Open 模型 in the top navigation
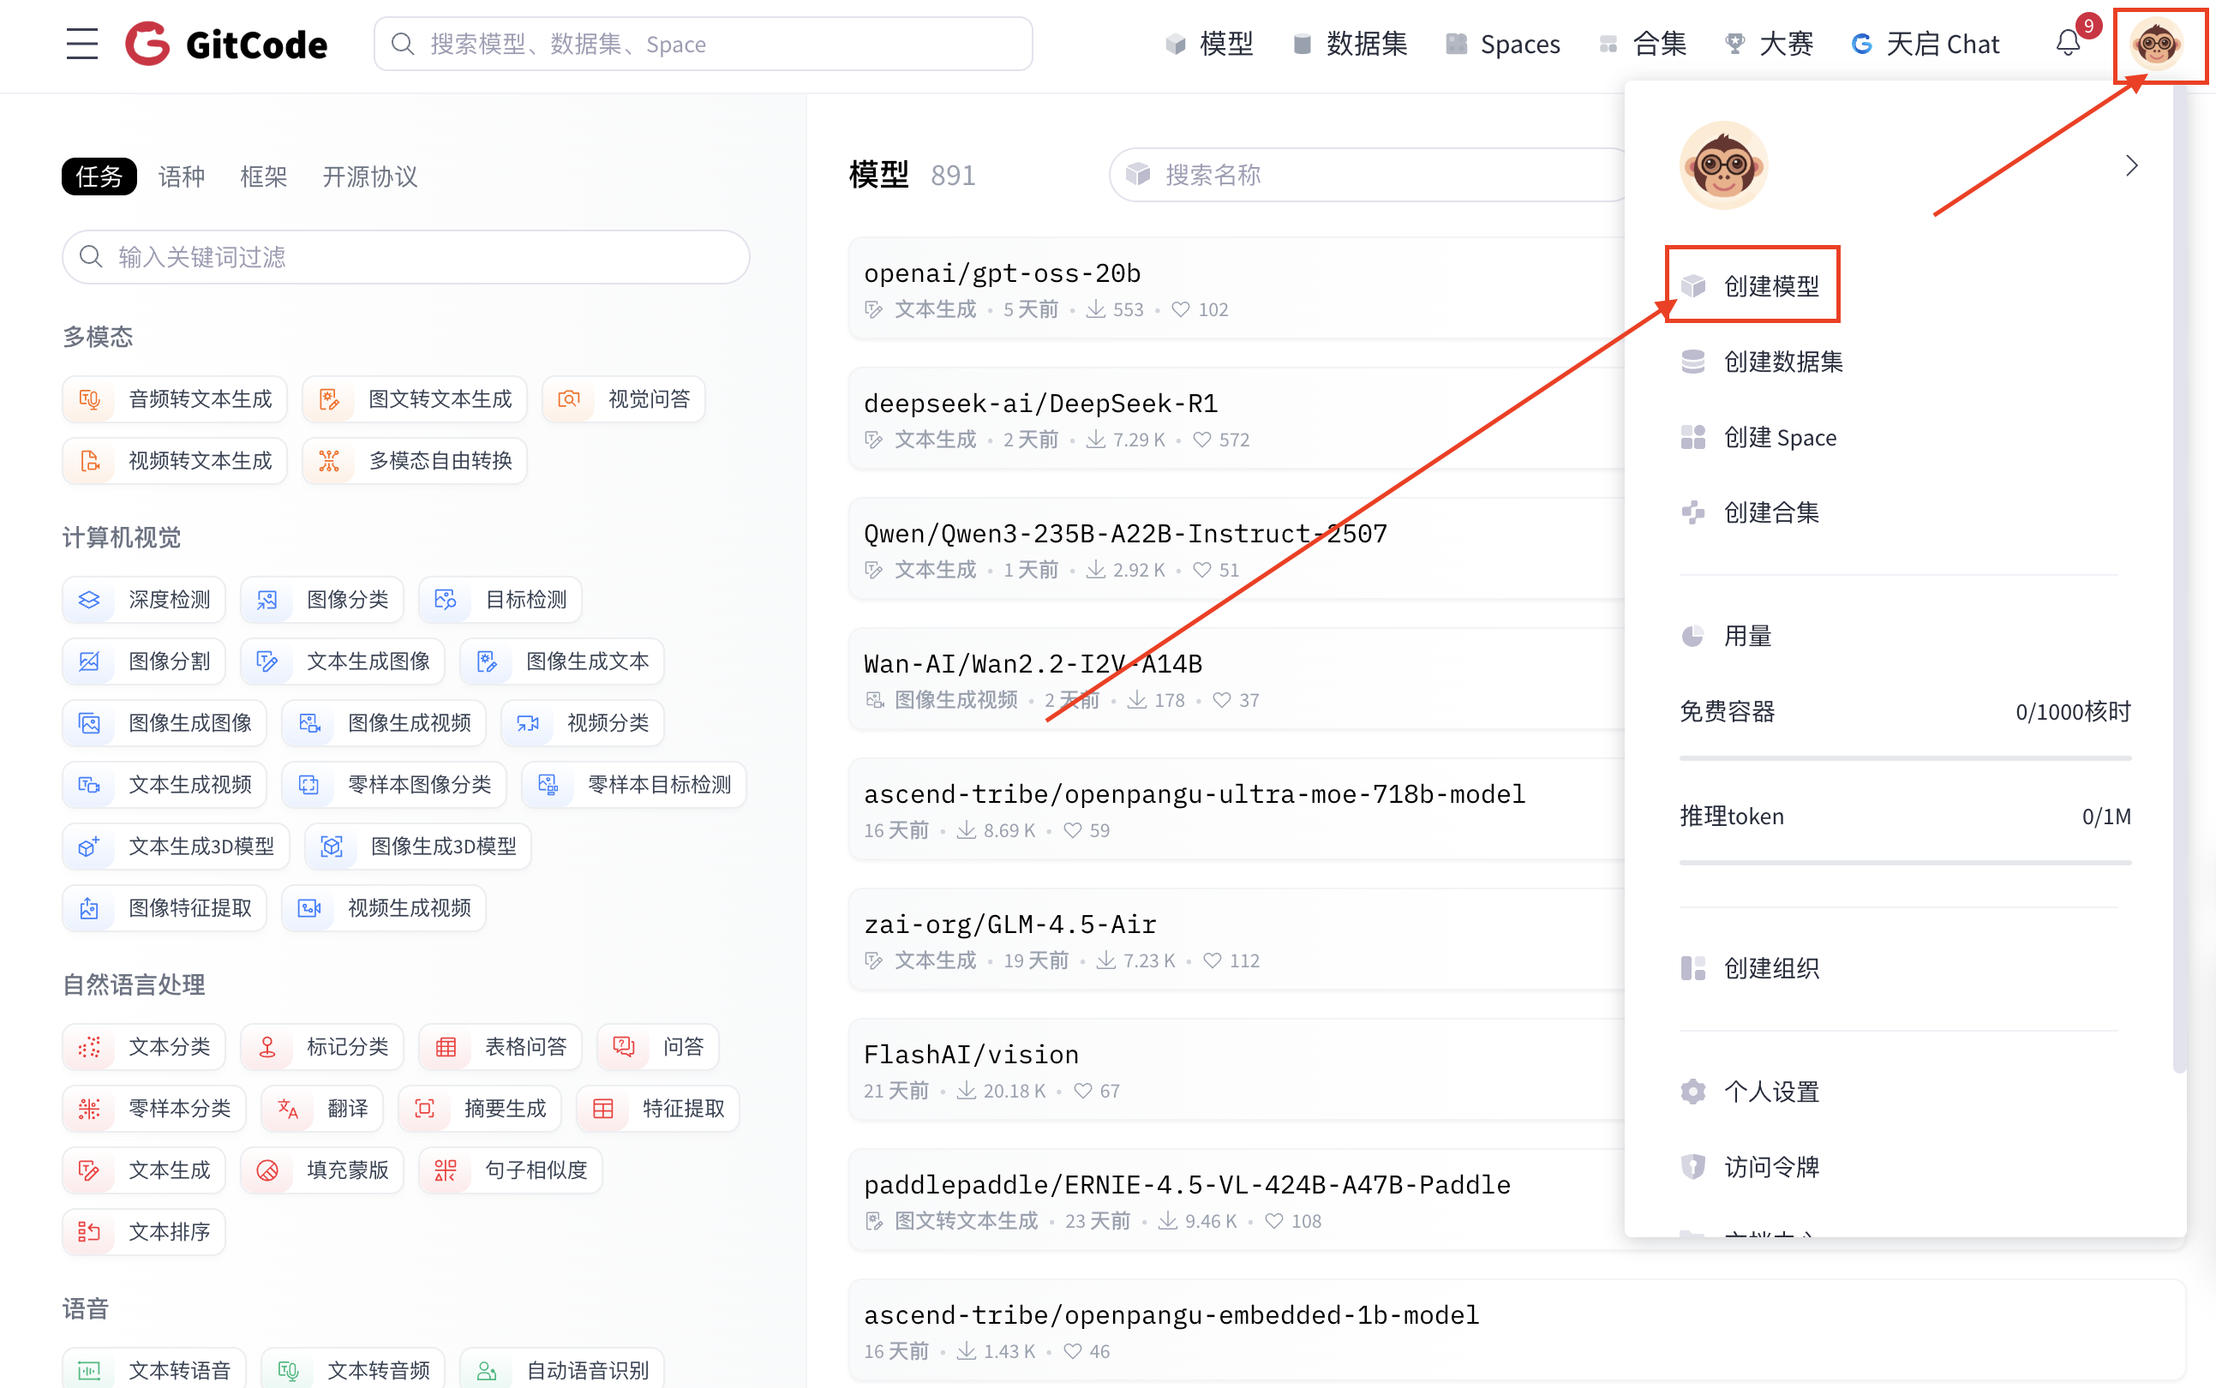 click(1209, 44)
